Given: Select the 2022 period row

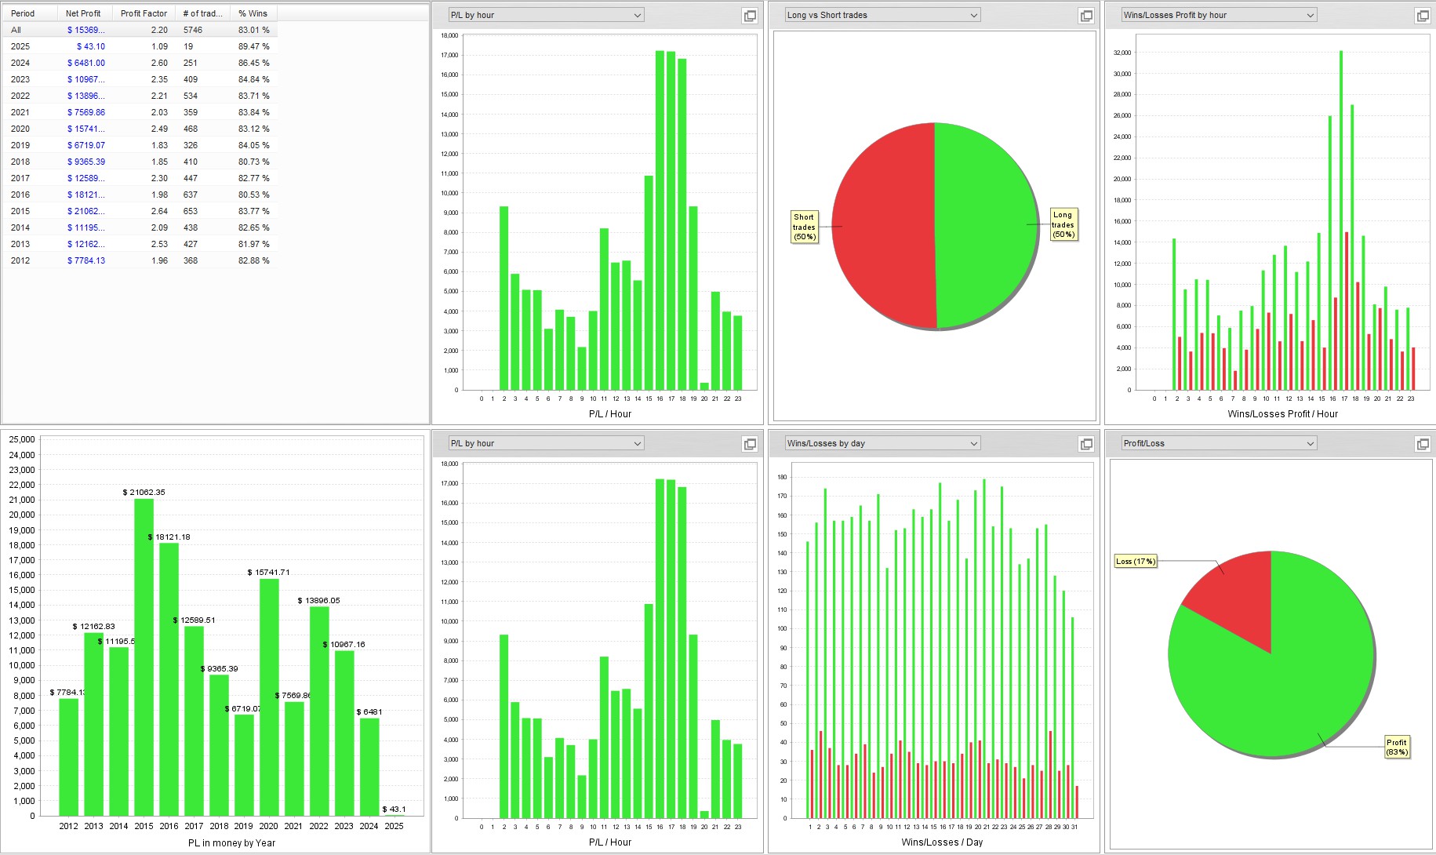Looking at the screenshot, I should tap(140, 96).
